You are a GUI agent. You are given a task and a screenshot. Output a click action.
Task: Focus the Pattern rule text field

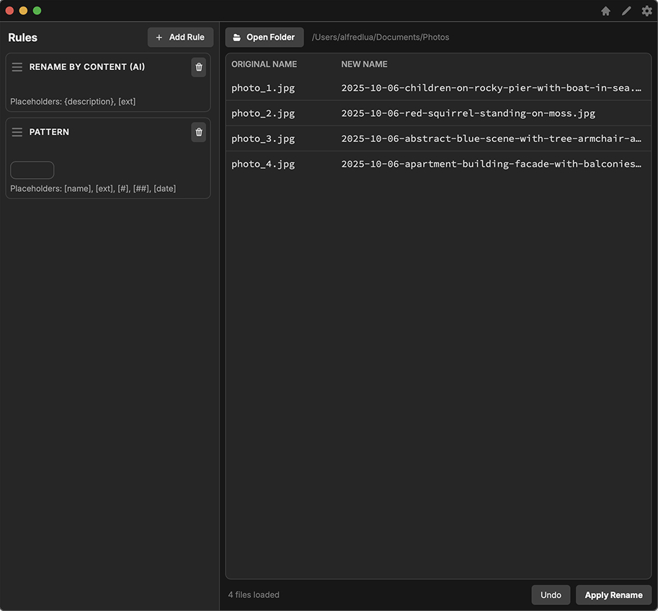(32, 170)
